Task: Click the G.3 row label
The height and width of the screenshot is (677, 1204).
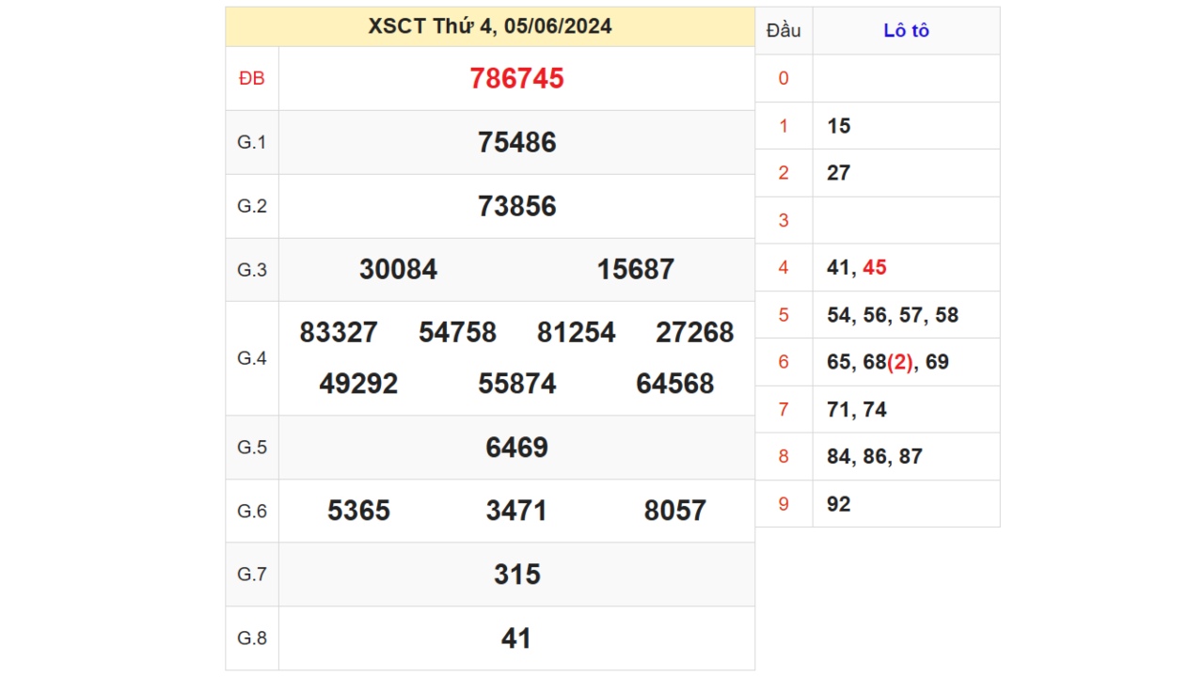Action: pos(252,270)
